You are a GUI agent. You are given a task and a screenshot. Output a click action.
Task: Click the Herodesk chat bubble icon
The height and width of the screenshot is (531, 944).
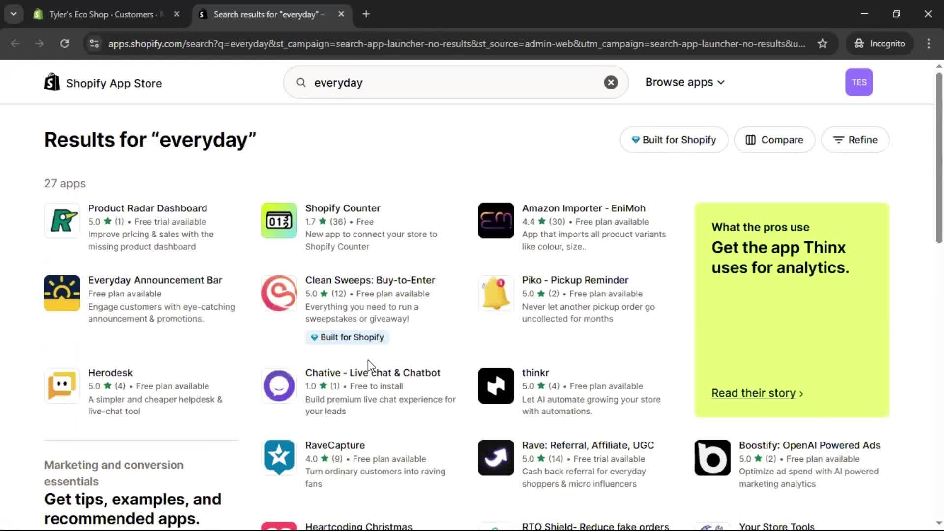click(61, 385)
